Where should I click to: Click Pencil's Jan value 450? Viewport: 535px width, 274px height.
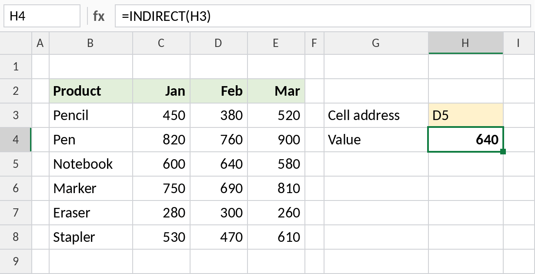click(x=161, y=115)
